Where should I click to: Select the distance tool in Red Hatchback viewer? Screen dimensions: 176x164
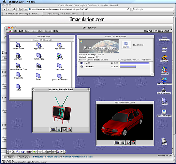123,142
